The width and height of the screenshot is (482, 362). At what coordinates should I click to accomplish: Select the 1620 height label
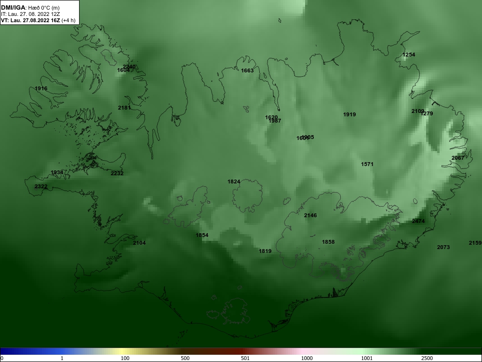click(271, 118)
